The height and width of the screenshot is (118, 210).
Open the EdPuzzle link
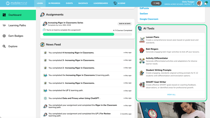144,8
